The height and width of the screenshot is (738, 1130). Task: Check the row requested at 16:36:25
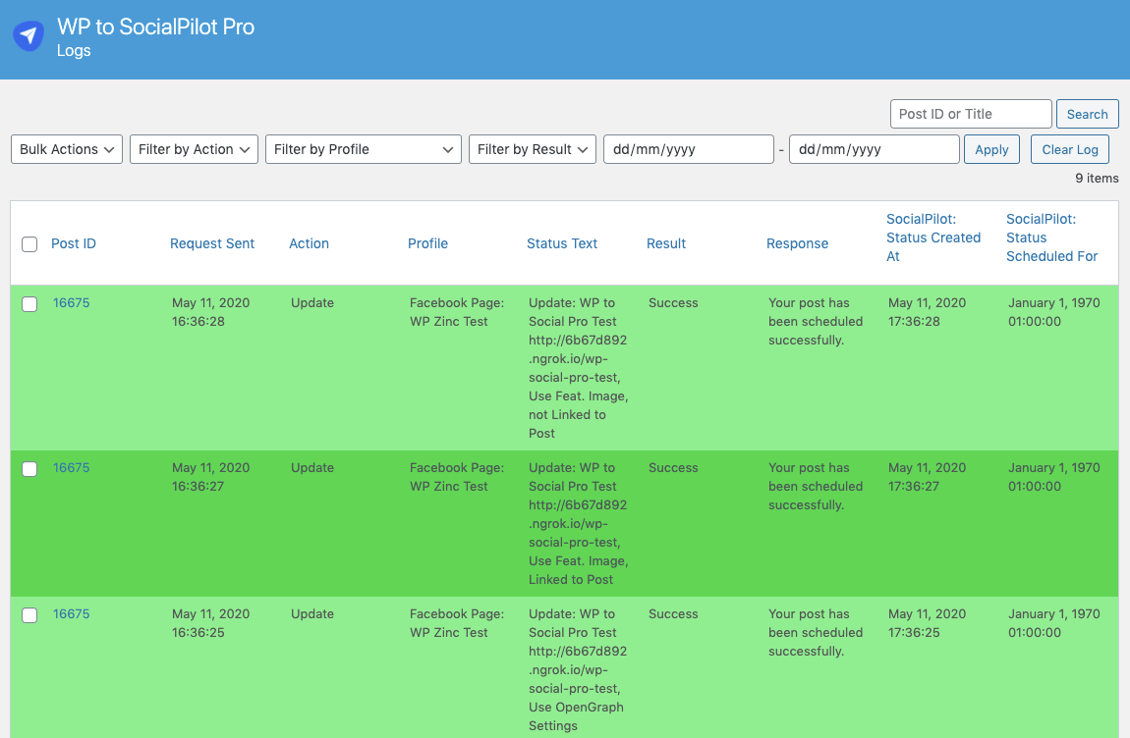click(29, 615)
